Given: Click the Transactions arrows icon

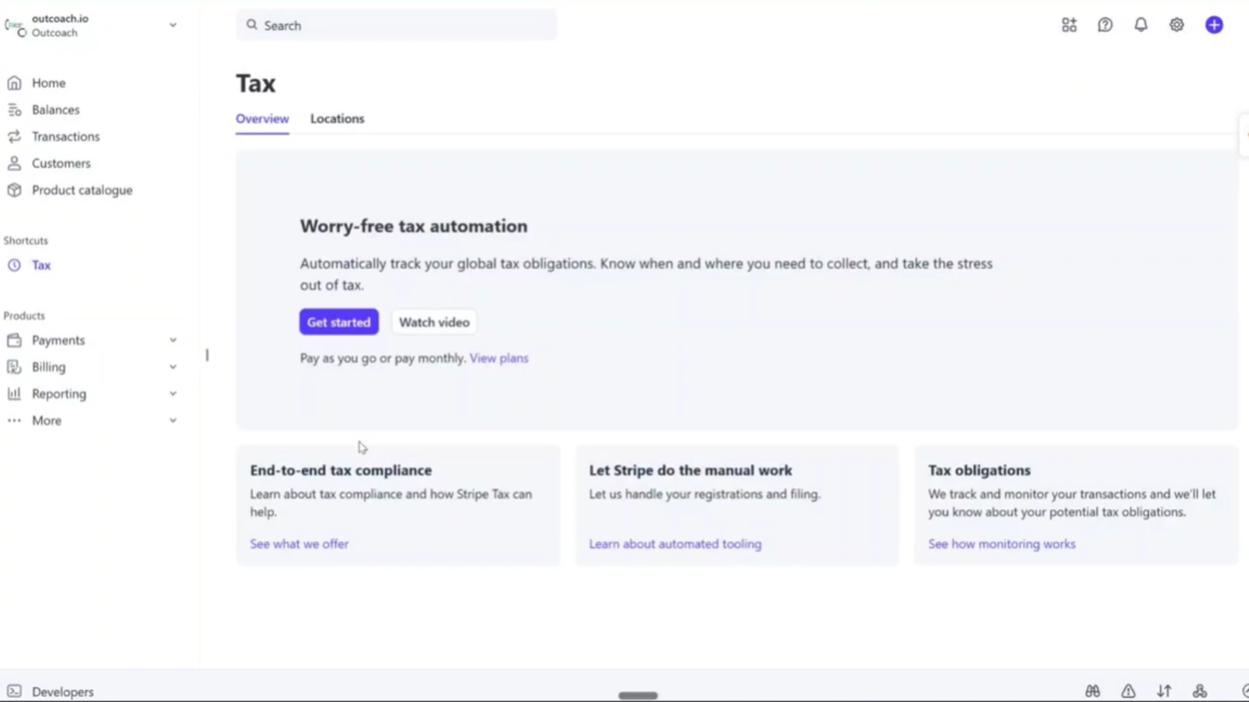Looking at the screenshot, I should pos(14,136).
